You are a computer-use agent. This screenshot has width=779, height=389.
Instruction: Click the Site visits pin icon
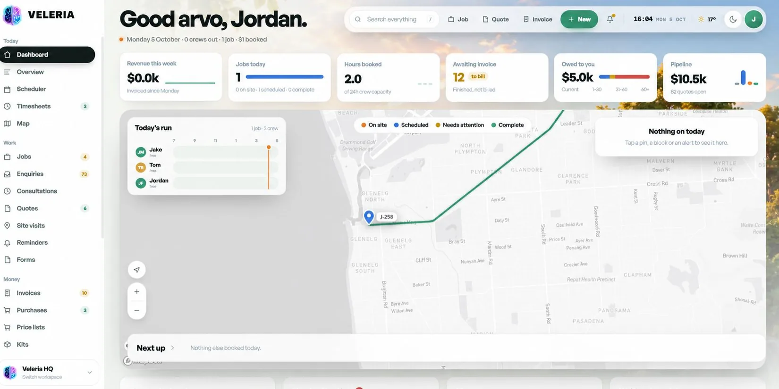point(7,225)
